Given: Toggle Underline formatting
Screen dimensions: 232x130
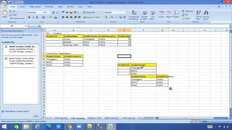Looking at the screenshot, I should pyautogui.click(x=37, y=17).
